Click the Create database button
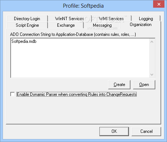Image resolution: width=167 pixels, height=142 pixels. pyautogui.click(x=119, y=85)
